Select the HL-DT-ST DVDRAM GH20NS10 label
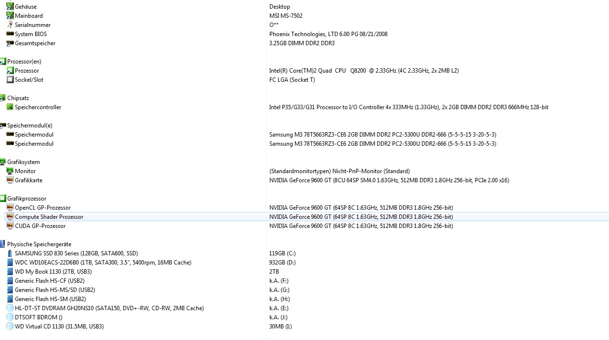 109,308
